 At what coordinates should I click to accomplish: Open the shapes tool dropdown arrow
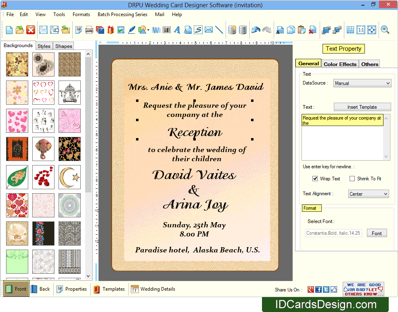coord(148,30)
